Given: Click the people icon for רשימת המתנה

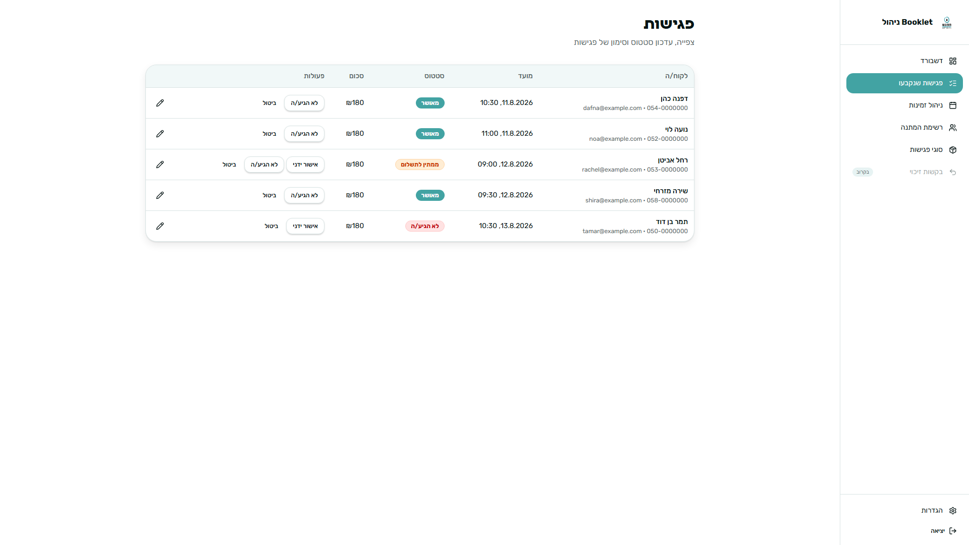Looking at the screenshot, I should (953, 128).
